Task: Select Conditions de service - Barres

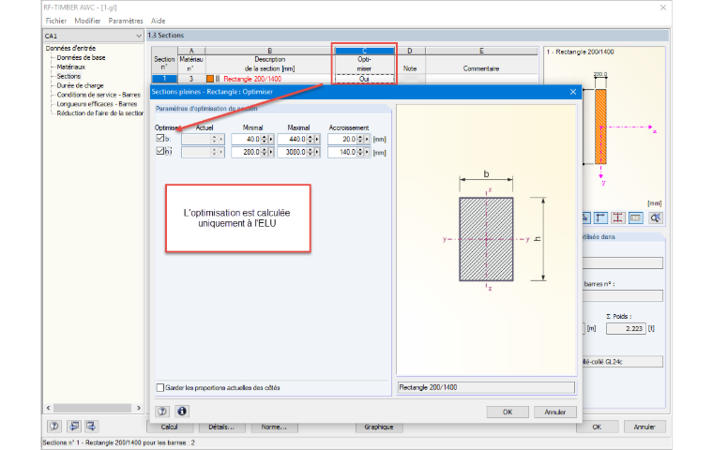Action: click(99, 95)
